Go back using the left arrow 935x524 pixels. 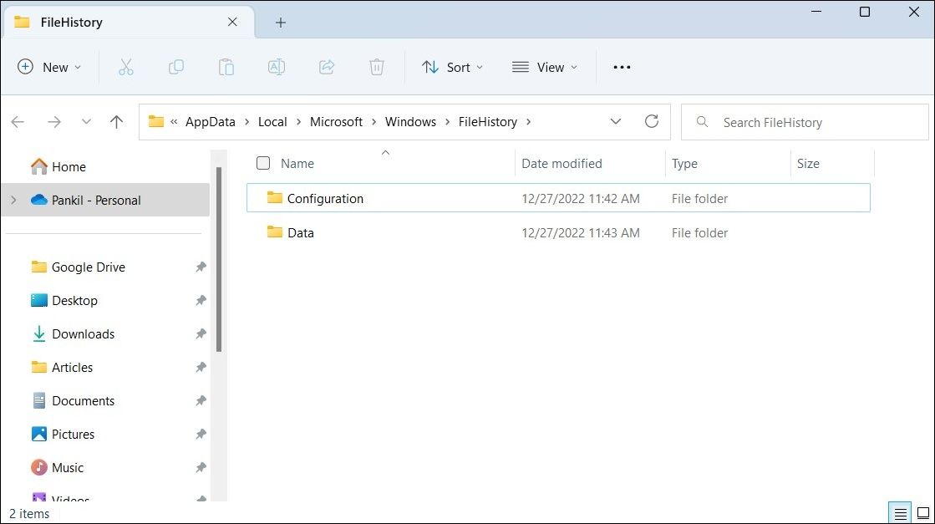pos(18,122)
